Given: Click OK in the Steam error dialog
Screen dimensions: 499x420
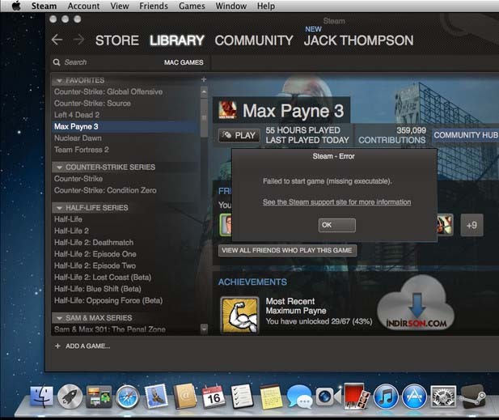Looking at the screenshot, I should point(337,225).
